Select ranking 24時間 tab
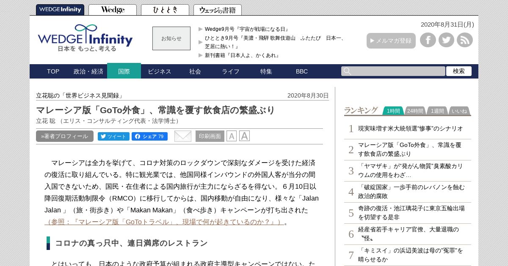The image size is (508, 266). 415,111
